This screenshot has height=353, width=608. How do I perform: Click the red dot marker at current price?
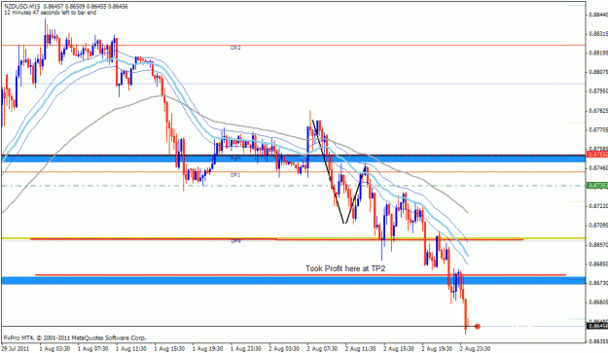coord(478,327)
